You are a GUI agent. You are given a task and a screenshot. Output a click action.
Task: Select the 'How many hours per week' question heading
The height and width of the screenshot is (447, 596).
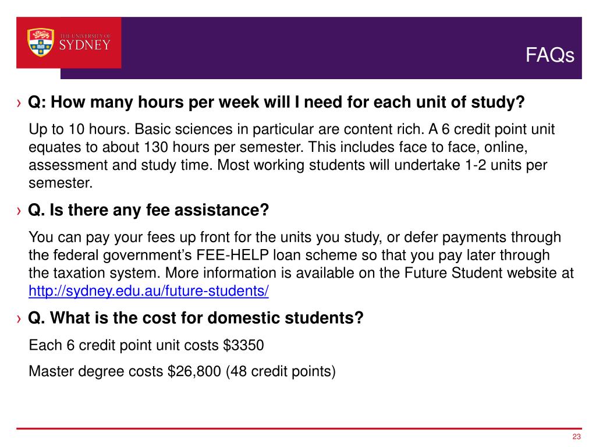point(276,103)
